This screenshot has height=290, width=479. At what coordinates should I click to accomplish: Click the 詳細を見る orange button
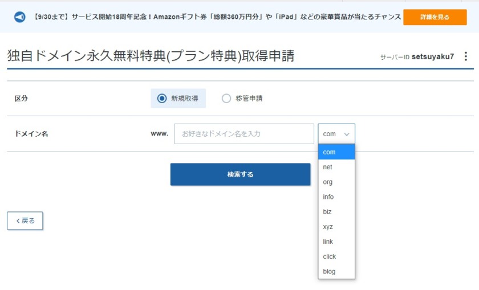point(435,17)
